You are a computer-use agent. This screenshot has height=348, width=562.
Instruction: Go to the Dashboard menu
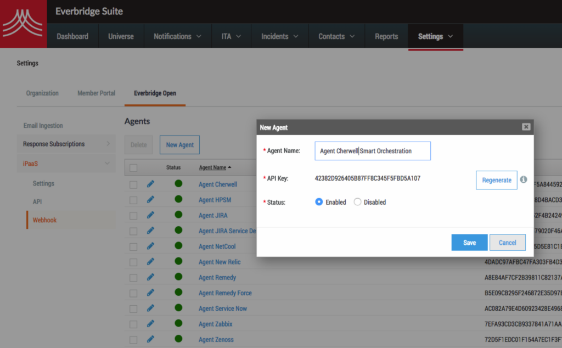72,36
